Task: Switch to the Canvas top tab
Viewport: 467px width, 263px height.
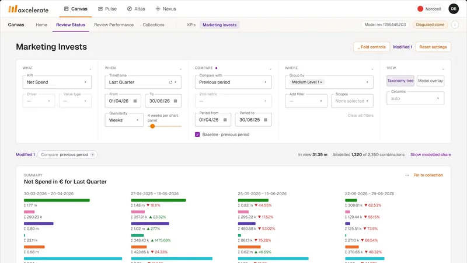Action: 76,9
